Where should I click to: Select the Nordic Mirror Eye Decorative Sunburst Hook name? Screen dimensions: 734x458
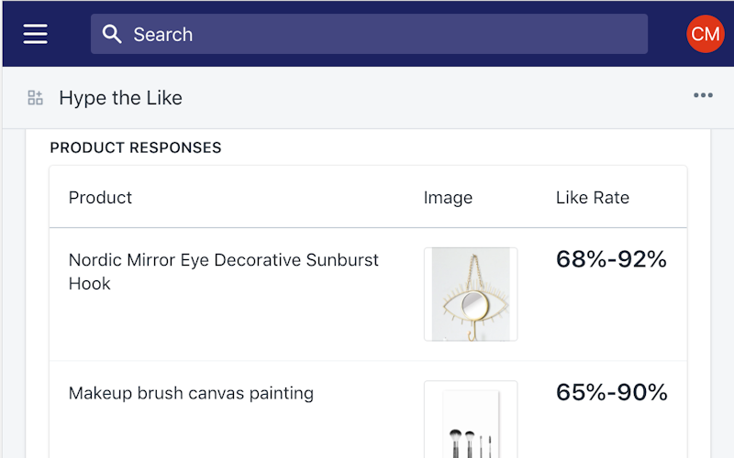[x=223, y=271]
